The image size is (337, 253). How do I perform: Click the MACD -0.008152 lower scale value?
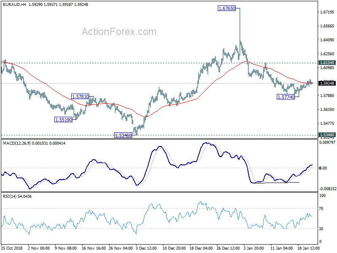328,188
